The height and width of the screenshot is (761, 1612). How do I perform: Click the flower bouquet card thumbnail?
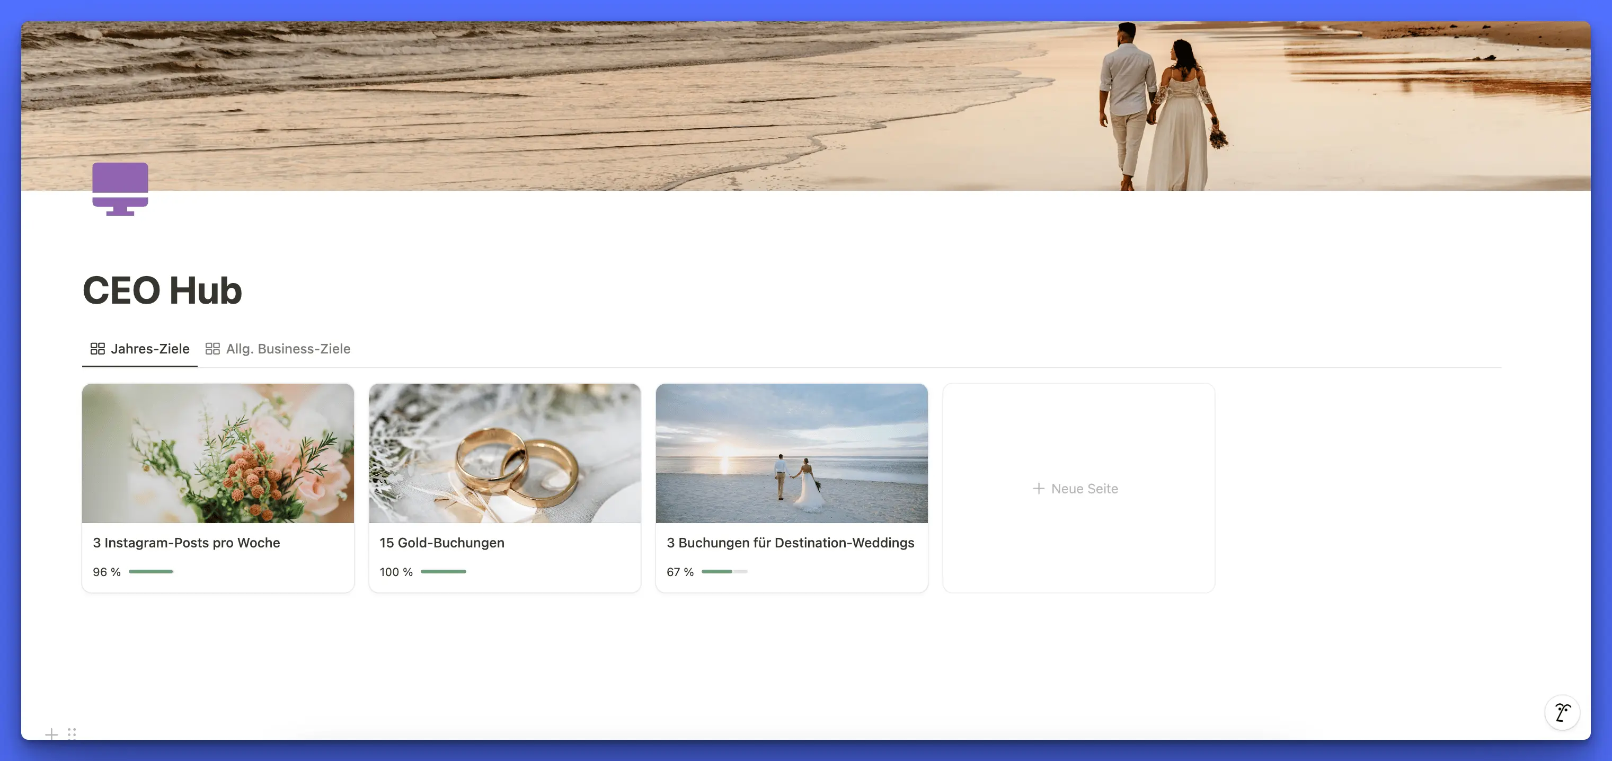218,453
